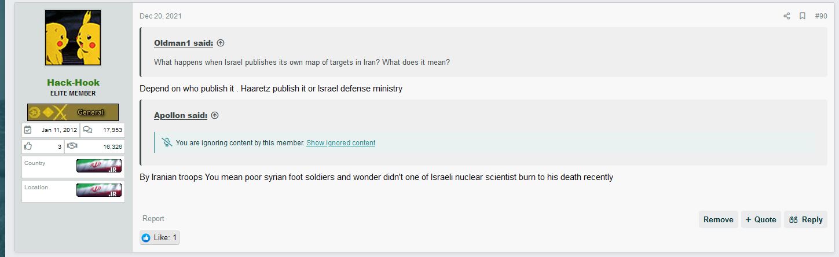Viewport: 839px width, 257px height.
Task: View who liked: Like: 1
Action: pyautogui.click(x=159, y=238)
